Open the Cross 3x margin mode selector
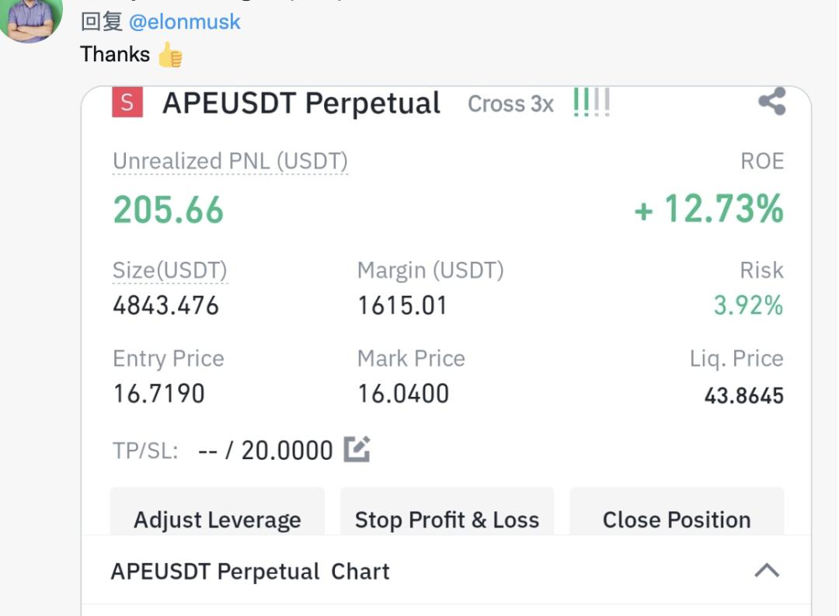 pos(510,104)
